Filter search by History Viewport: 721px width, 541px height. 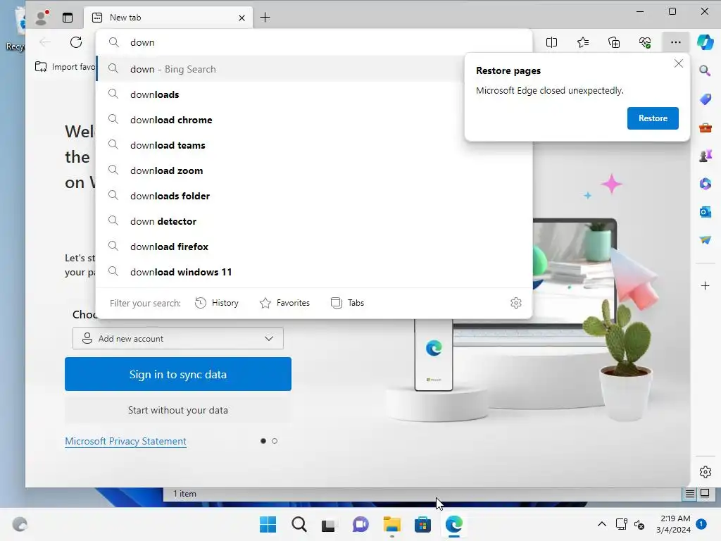(x=217, y=303)
